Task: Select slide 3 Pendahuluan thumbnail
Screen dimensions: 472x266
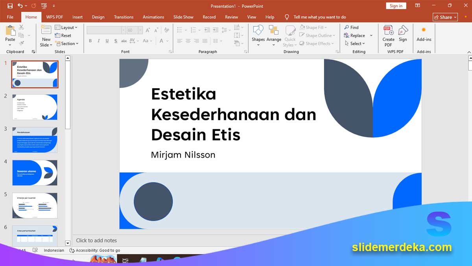Action: [35, 140]
